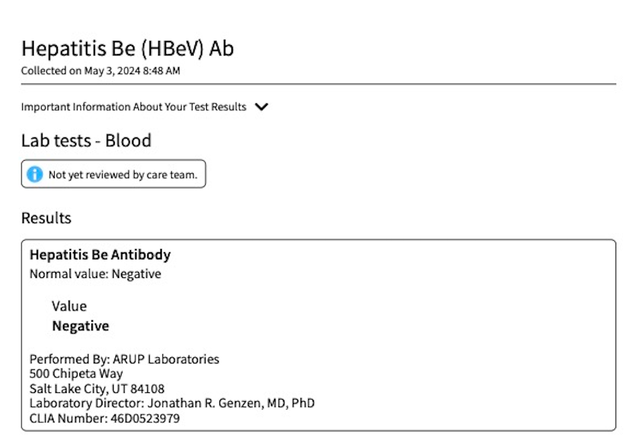Click the Results section heading

pos(46,218)
